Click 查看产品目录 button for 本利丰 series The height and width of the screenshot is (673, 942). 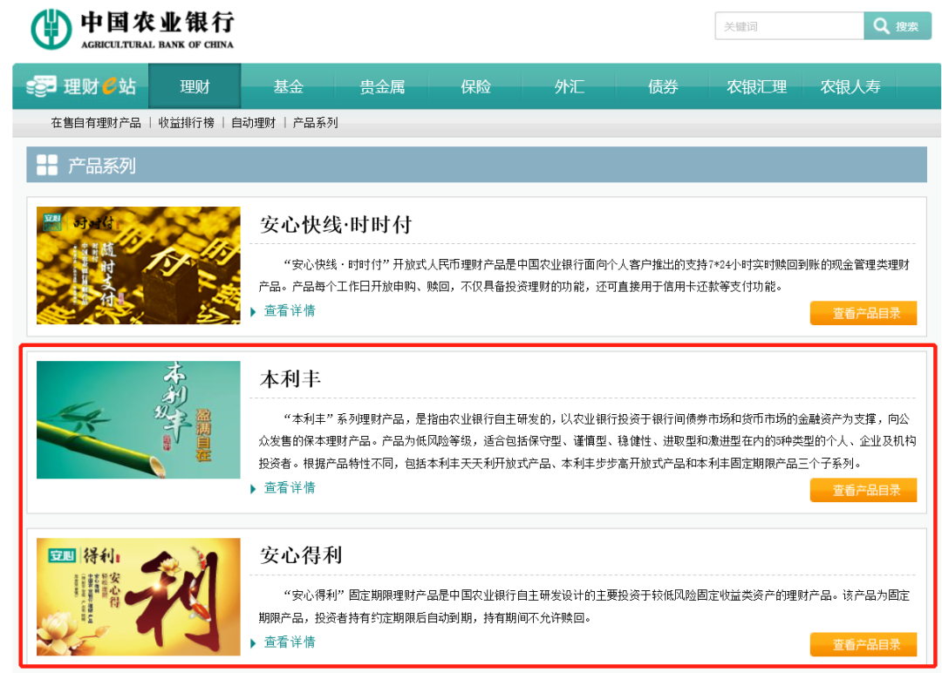tap(863, 489)
